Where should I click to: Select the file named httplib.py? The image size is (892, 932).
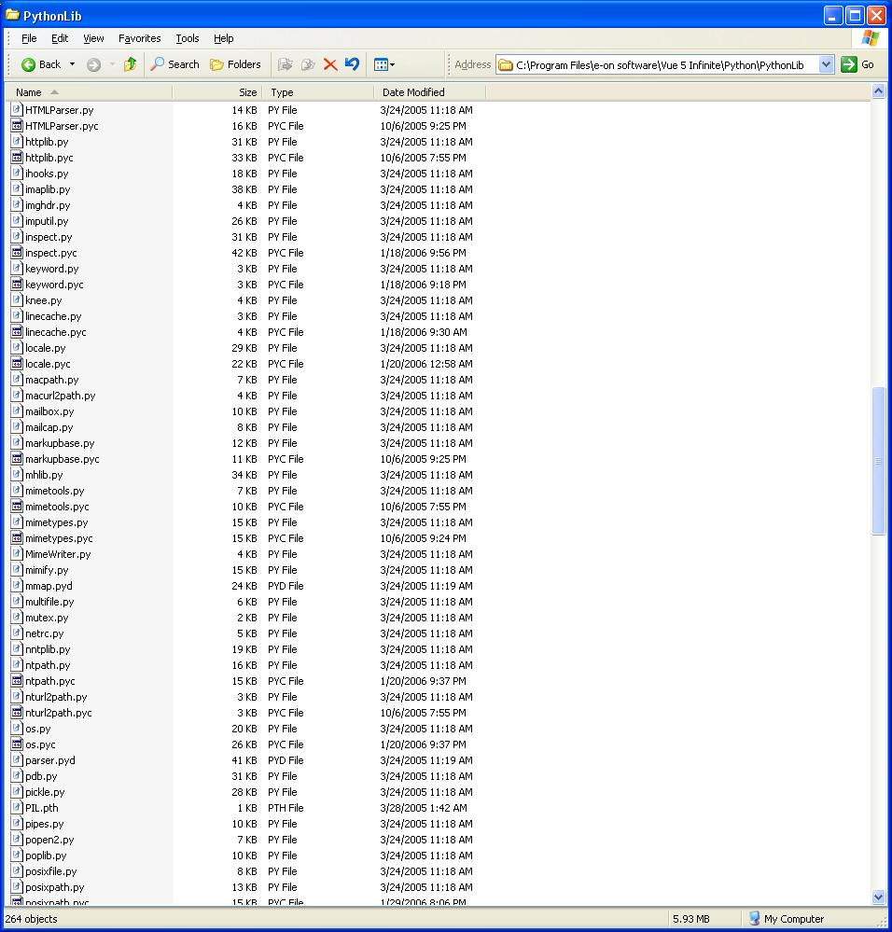(47, 142)
